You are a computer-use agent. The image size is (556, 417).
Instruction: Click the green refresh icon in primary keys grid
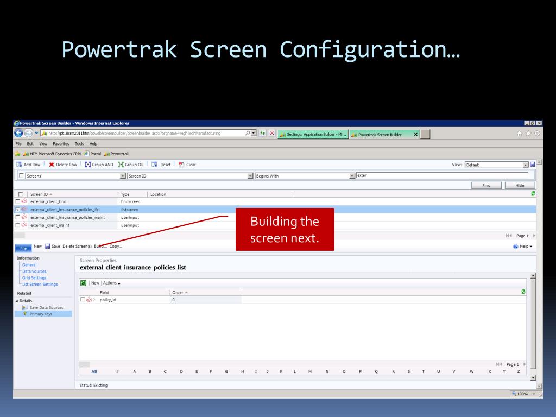click(x=523, y=292)
